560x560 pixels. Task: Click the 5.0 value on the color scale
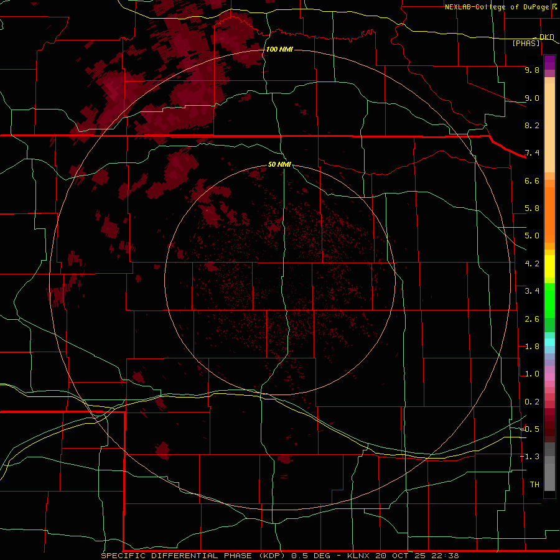pyautogui.click(x=532, y=236)
